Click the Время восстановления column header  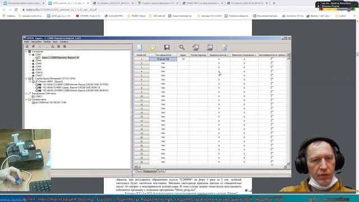(x=244, y=55)
